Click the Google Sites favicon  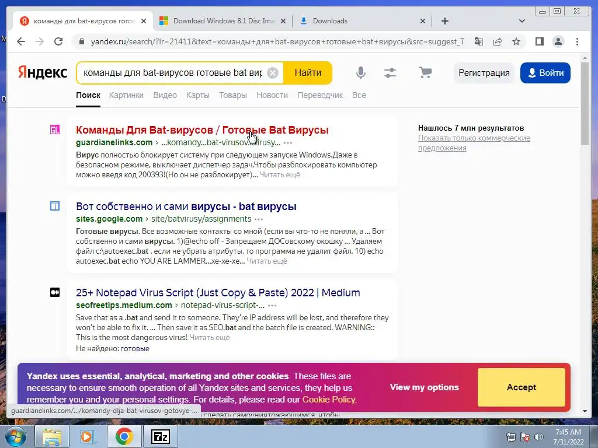pyautogui.click(x=55, y=206)
